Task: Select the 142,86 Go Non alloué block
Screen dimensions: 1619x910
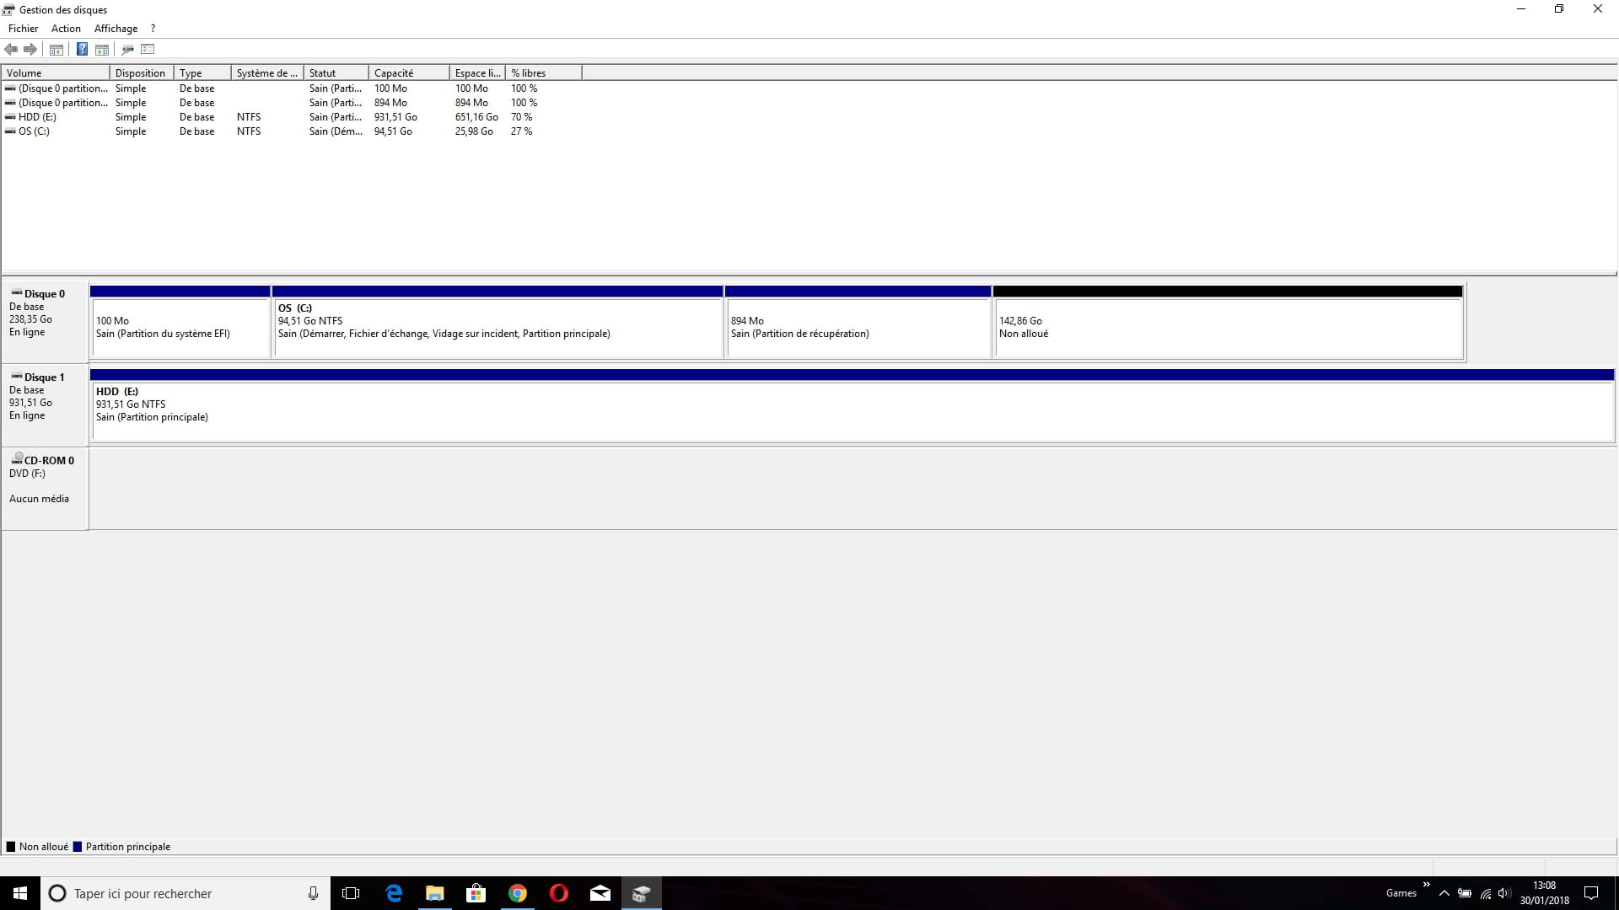Action: coord(1228,322)
